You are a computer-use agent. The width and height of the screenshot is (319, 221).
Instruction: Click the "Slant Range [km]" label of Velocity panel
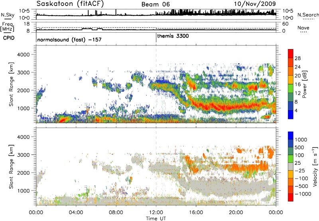pyautogui.click(x=11, y=167)
